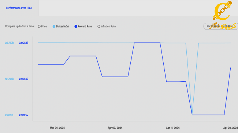The width and height of the screenshot is (238, 133).
Task: Click the Apr 11, 2024 date marker
Action: pyautogui.click(x=173, y=128)
